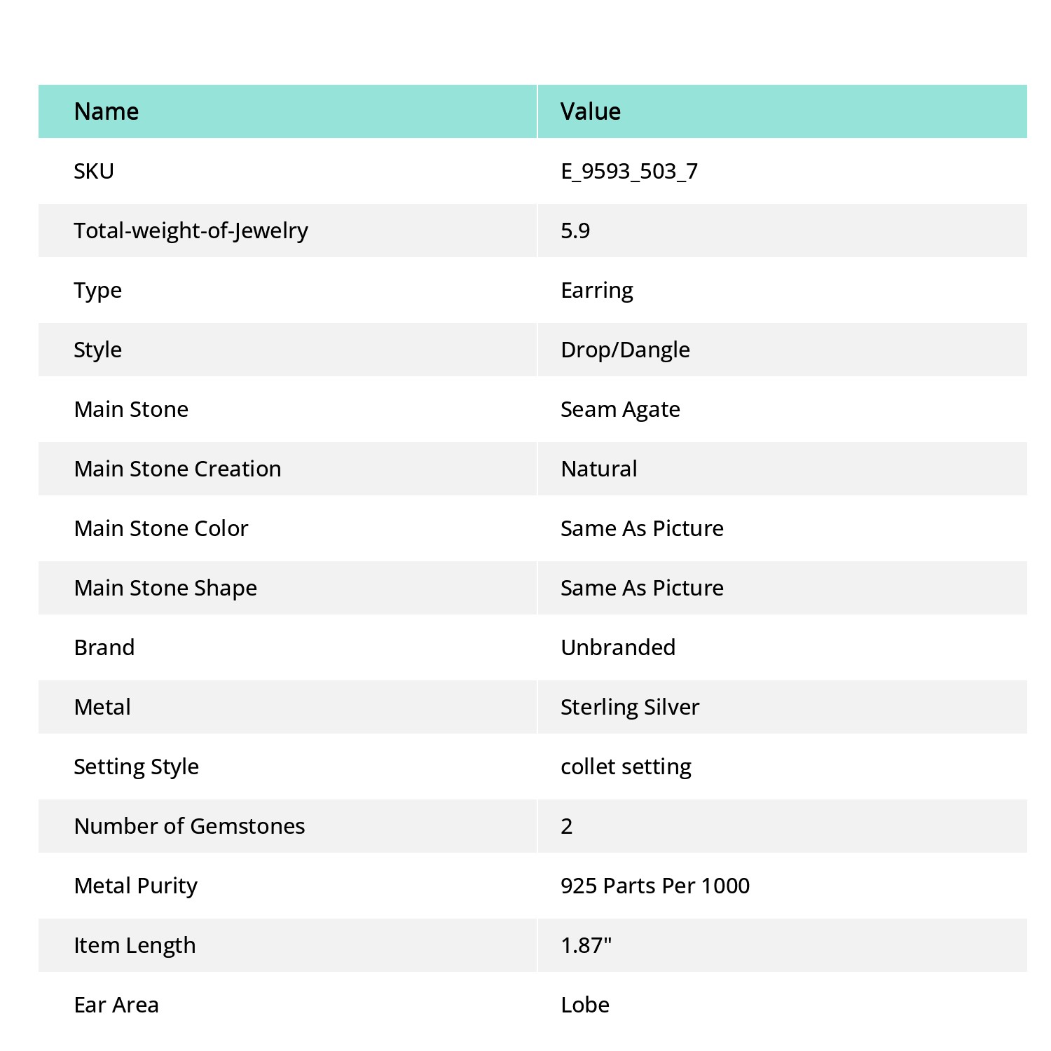Click the Total-weight-of-Jewelry label

click(191, 231)
